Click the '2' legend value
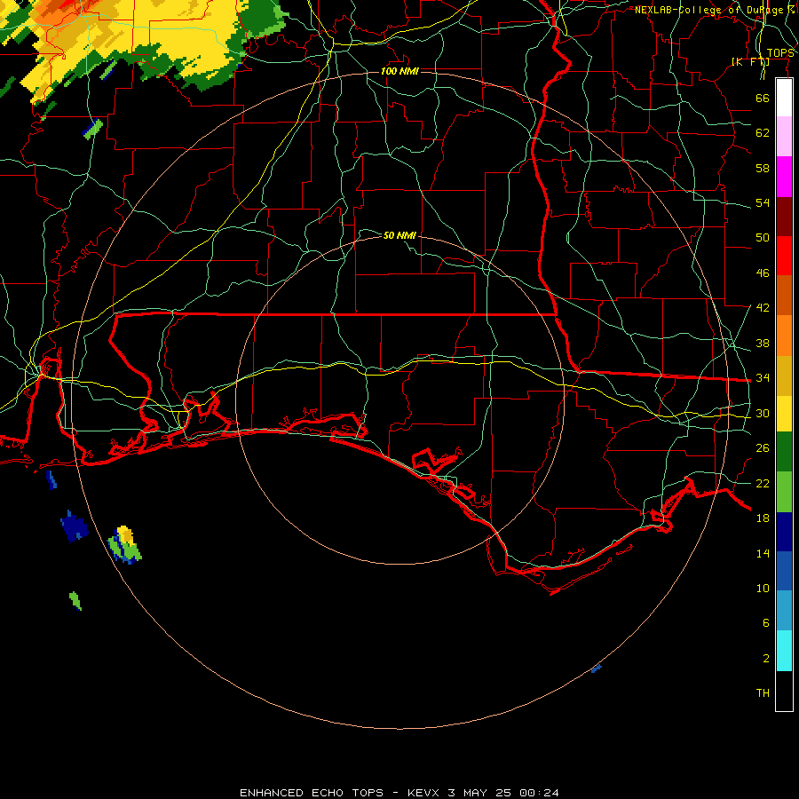Viewport: 799px width, 799px height. [x=765, y=659]
